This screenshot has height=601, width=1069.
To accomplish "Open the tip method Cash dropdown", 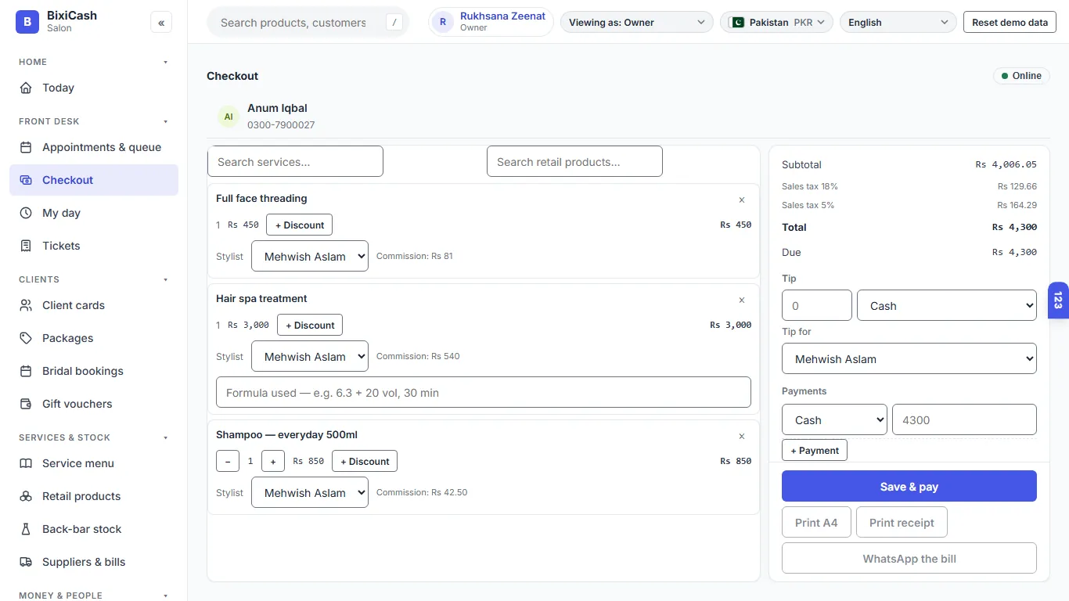I will [947, 305].
